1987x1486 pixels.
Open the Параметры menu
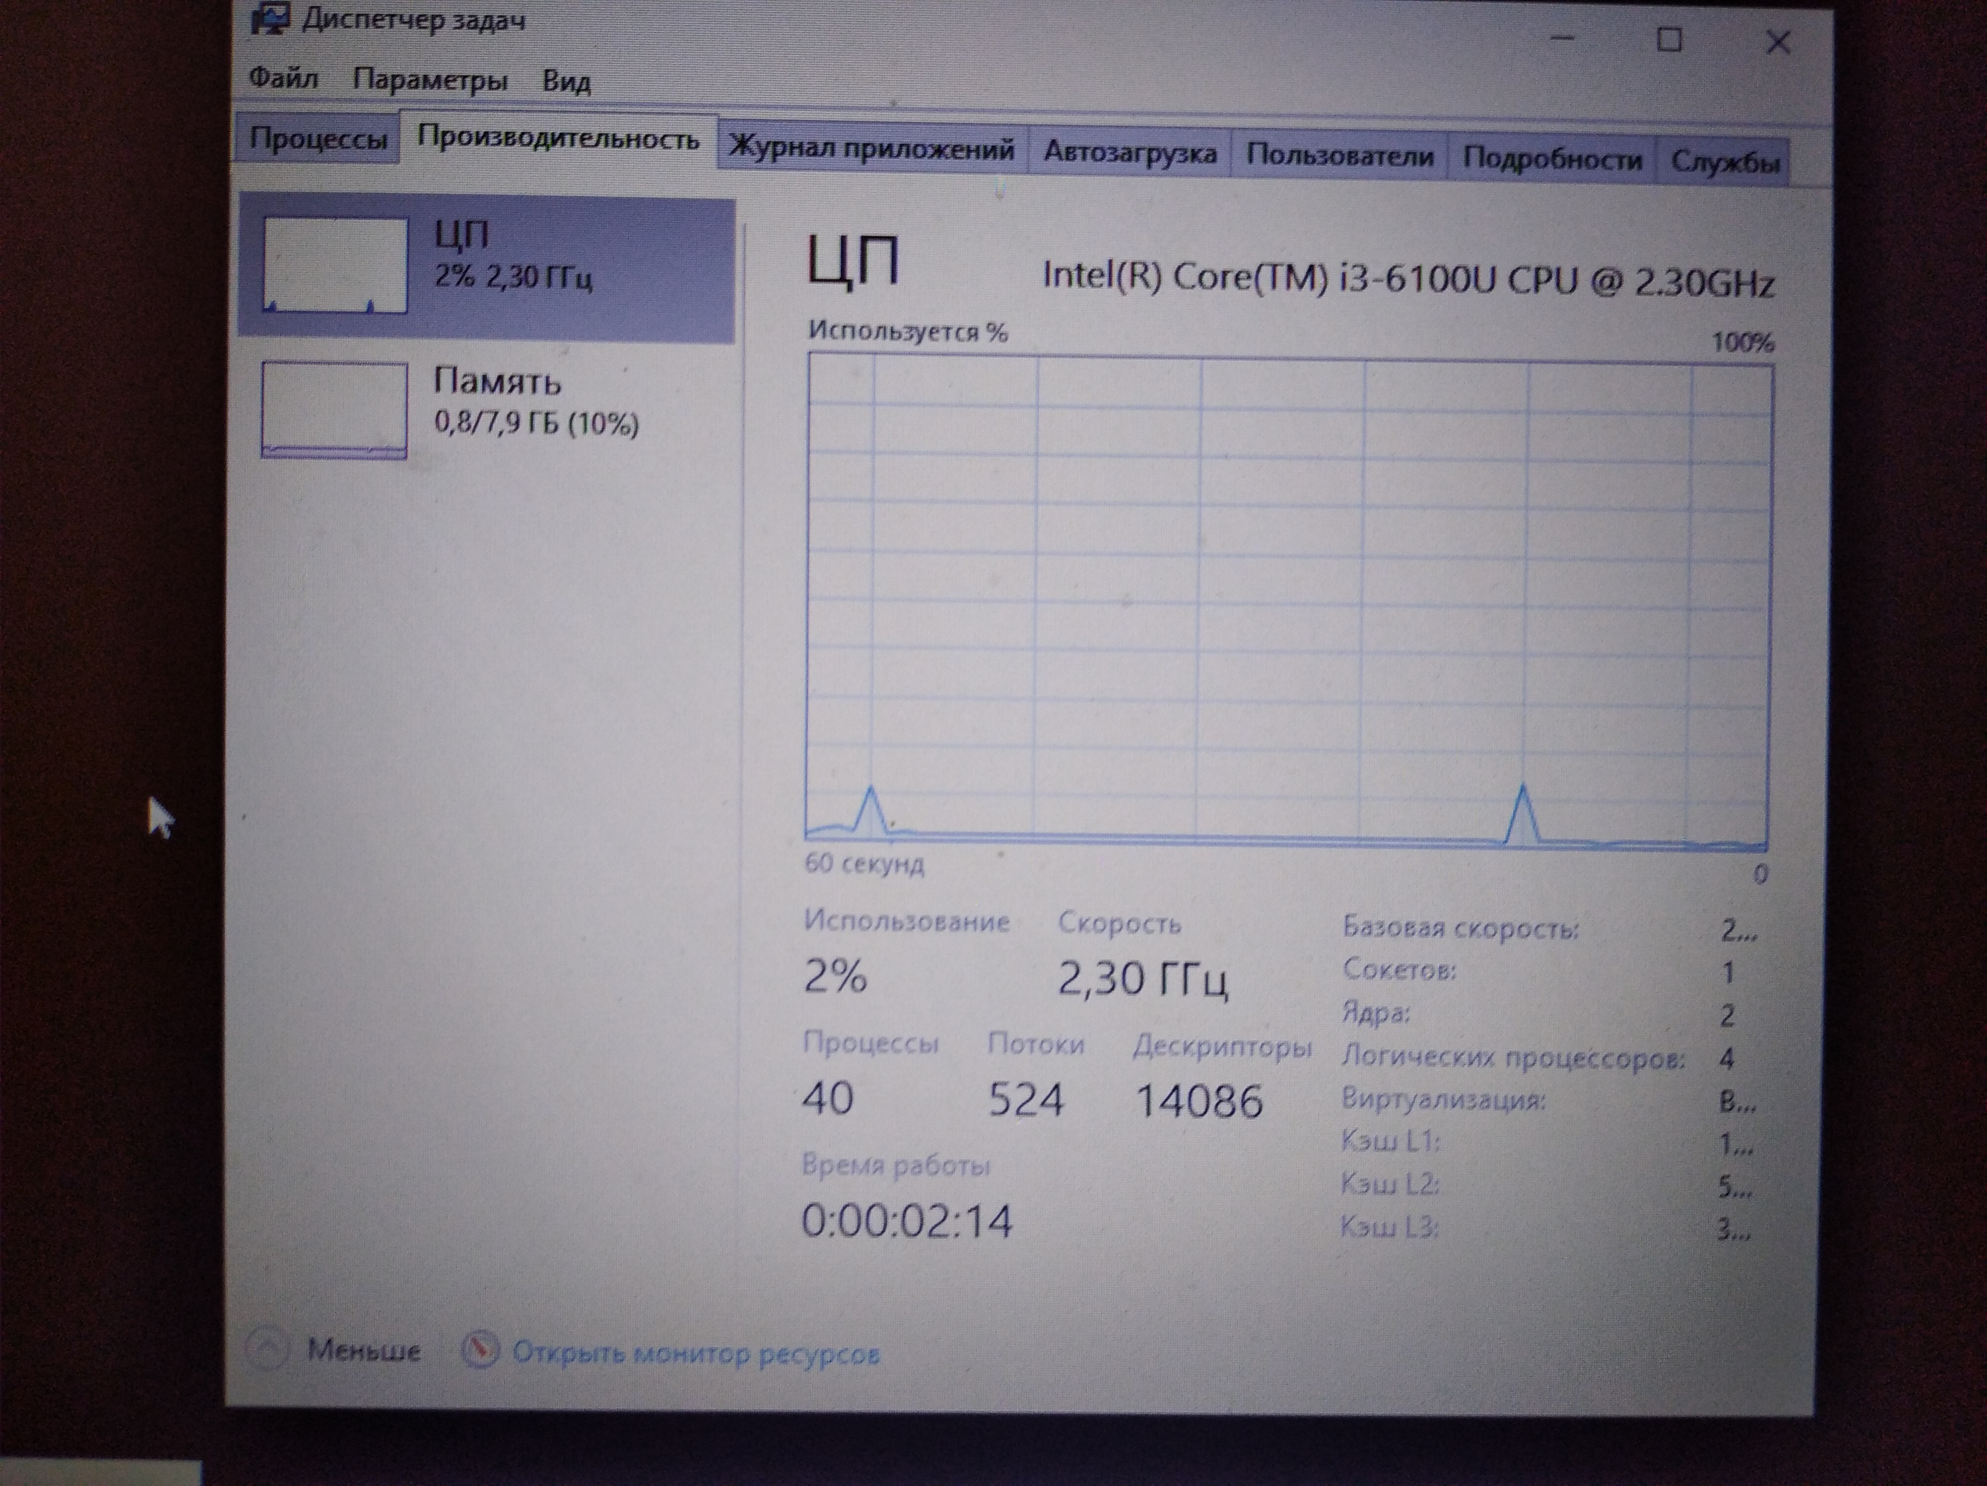coord(429,81)
